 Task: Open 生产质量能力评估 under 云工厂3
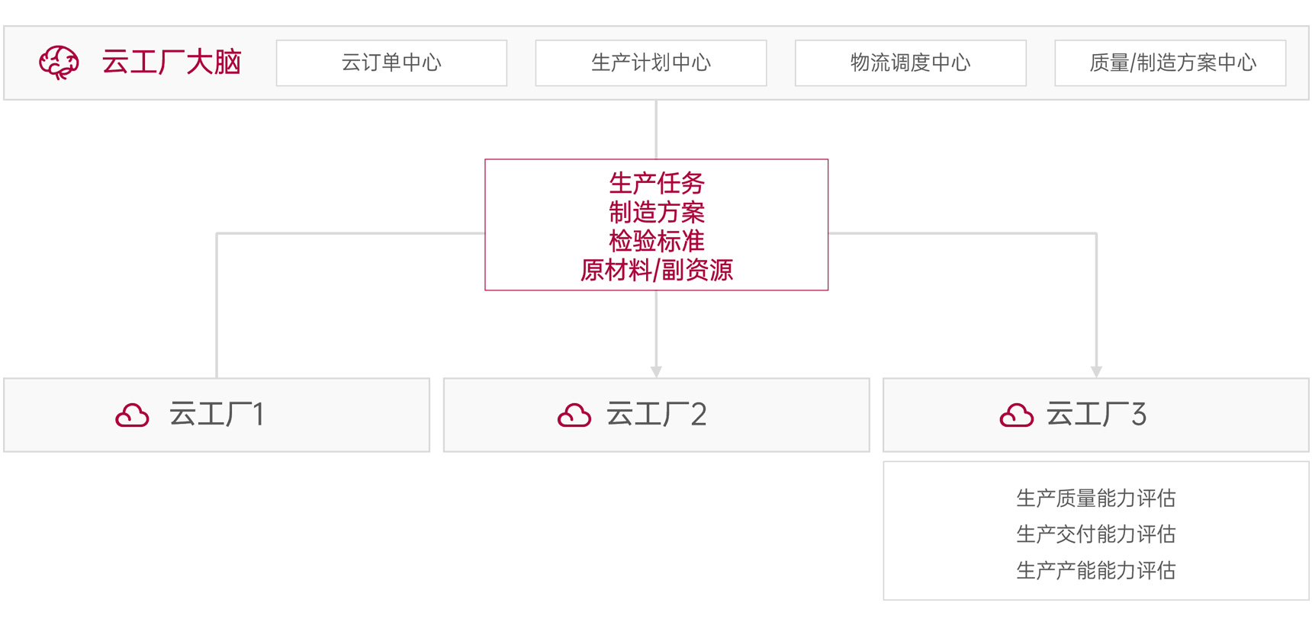1095,498
